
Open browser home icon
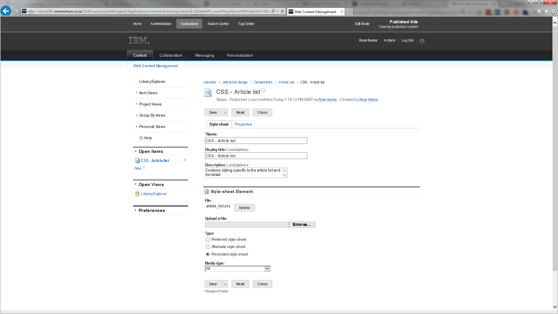click(539, 11)
